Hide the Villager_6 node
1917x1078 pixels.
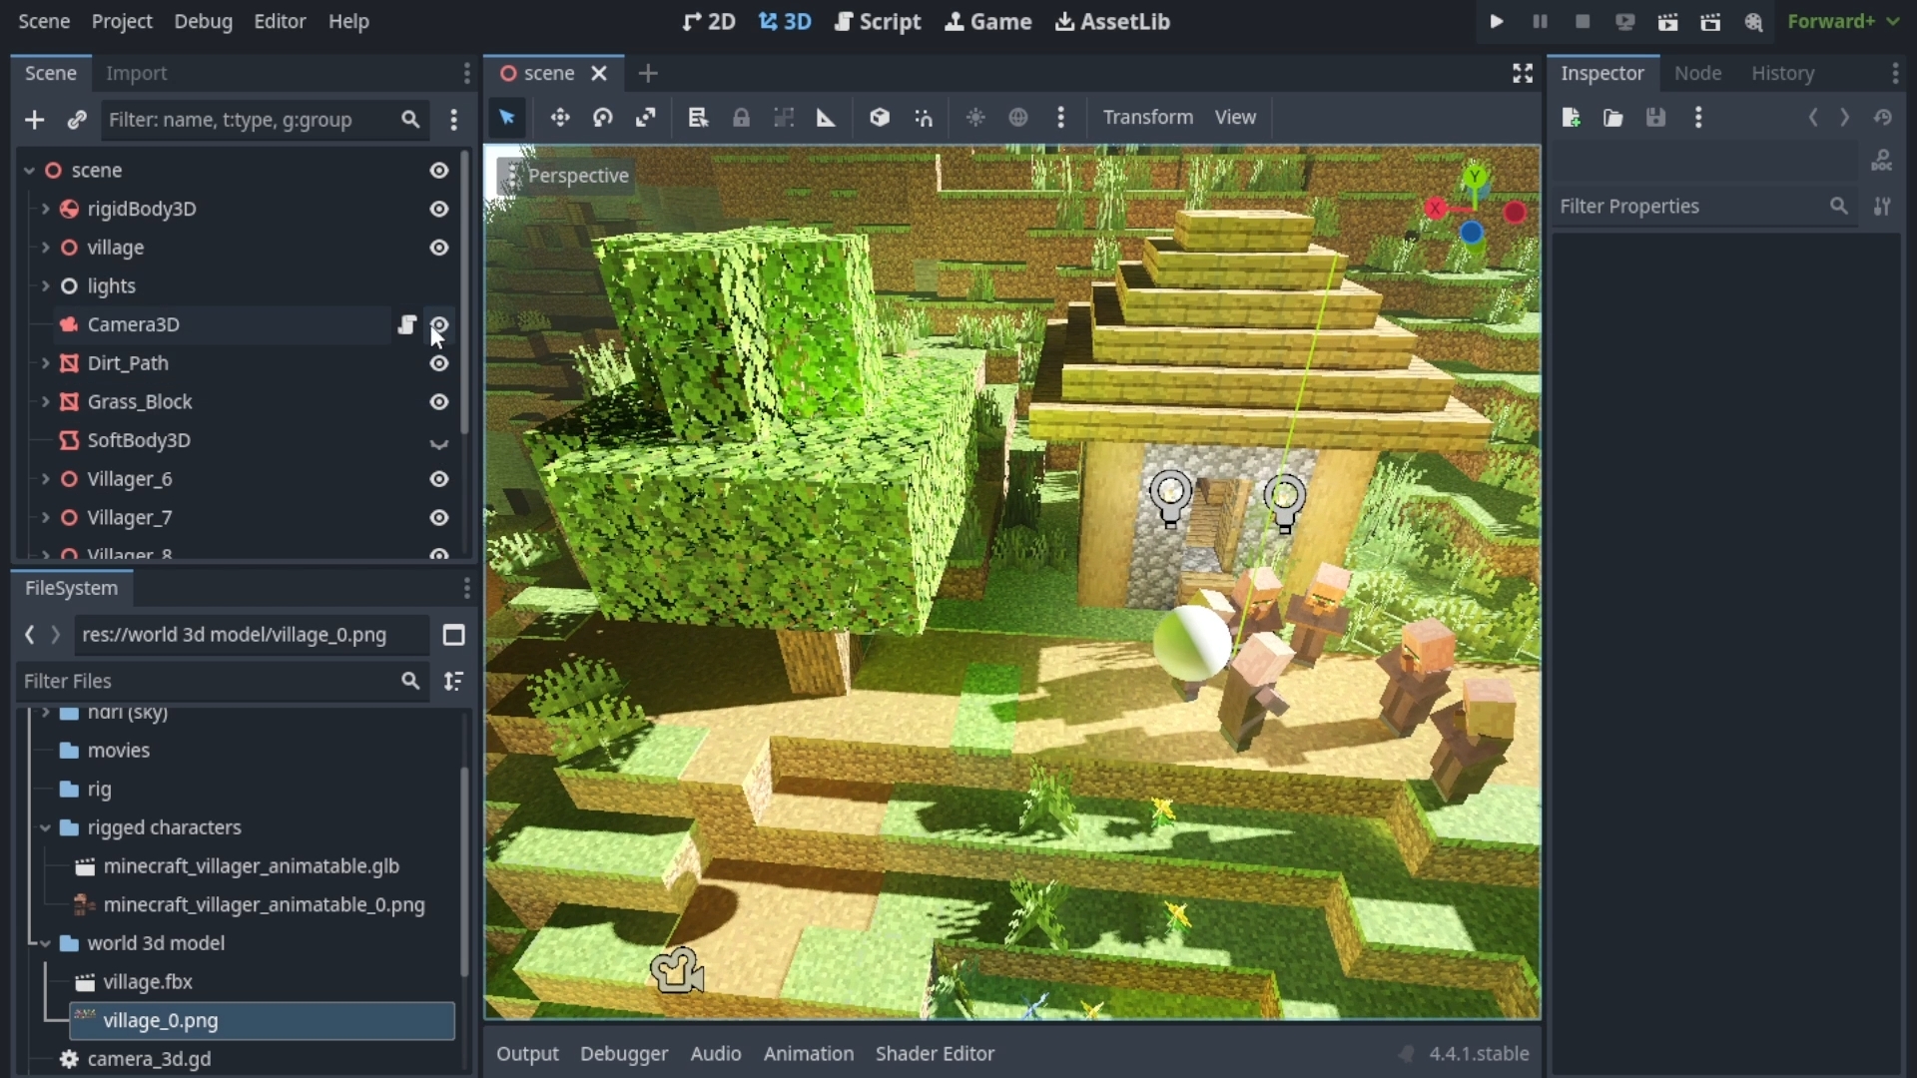(439, 479)
